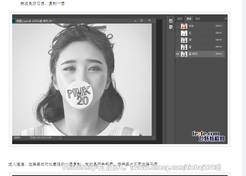The height and width of the screenshot is (176, 246).
Task: Click the 蓝 拷贝 channel name
Action: point(193,54)
